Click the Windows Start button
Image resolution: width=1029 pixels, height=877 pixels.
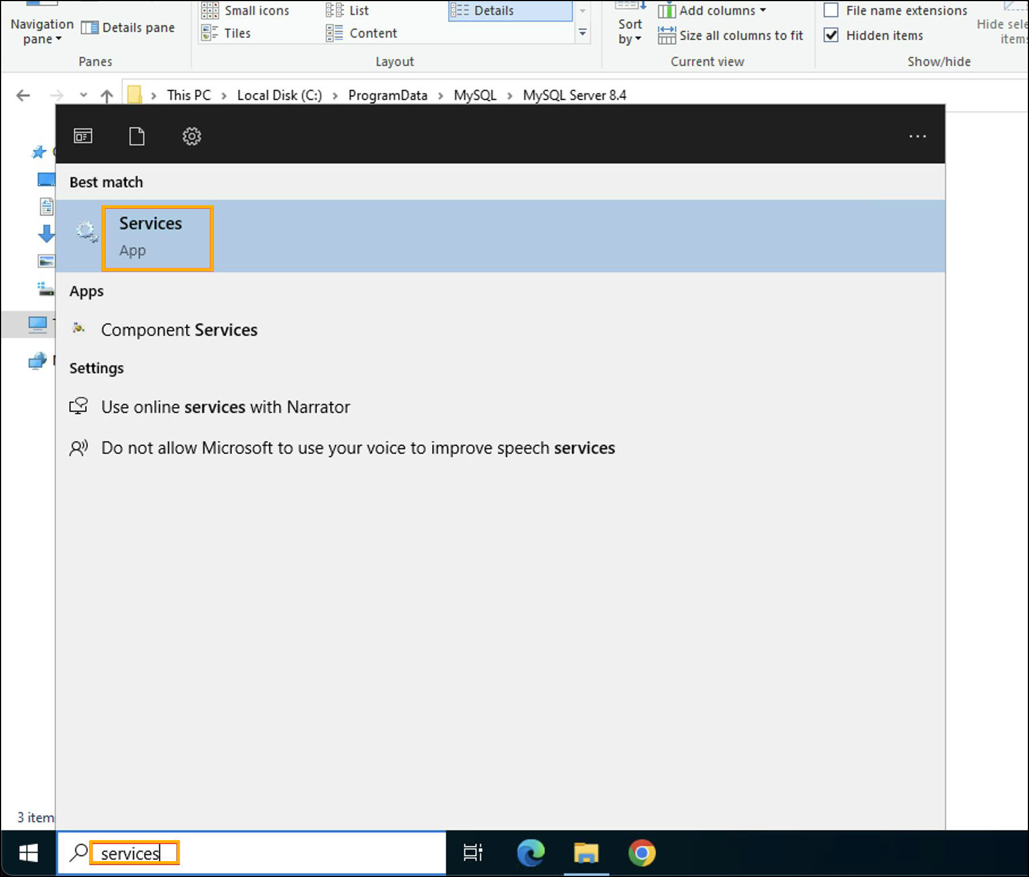[x=28, y=853]
